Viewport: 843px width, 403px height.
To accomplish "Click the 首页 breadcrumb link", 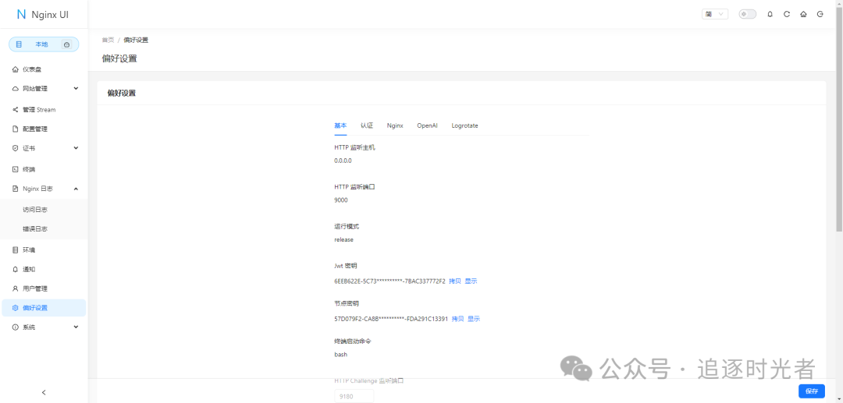I will click(x=108, y=40).
